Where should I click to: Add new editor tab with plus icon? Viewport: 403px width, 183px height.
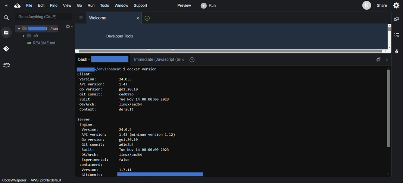[x=147, y=18]
